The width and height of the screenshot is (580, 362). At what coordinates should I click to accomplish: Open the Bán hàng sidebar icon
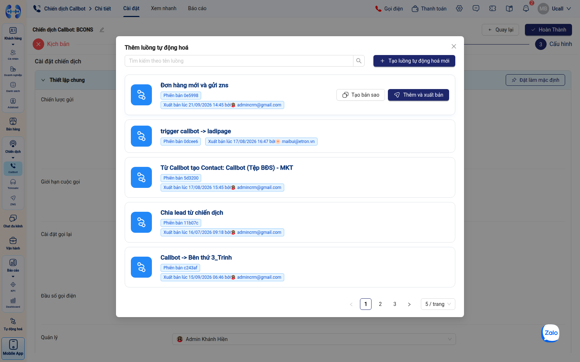[13, 124]
